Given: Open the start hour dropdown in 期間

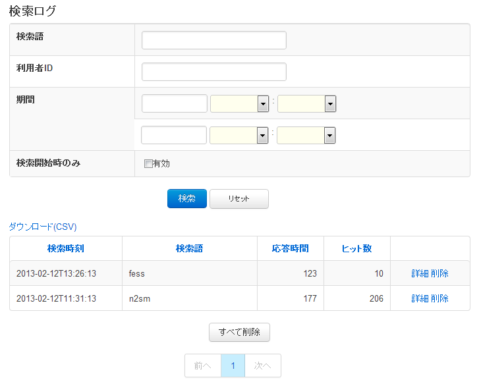Looking at the screenshot, I should coord(240,104).
